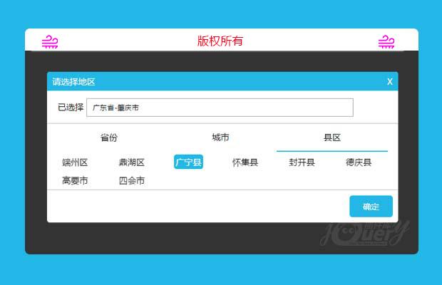This screenshot has width=442, height=285.
Task: Pick 四会市 option
Action: (x=132, y=181)
